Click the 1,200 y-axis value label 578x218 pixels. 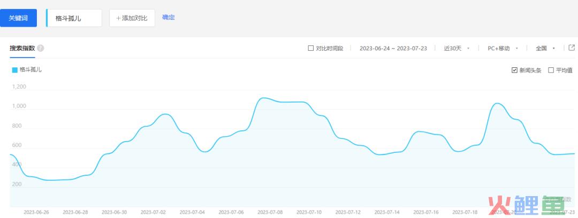click(x=19, y=87)
